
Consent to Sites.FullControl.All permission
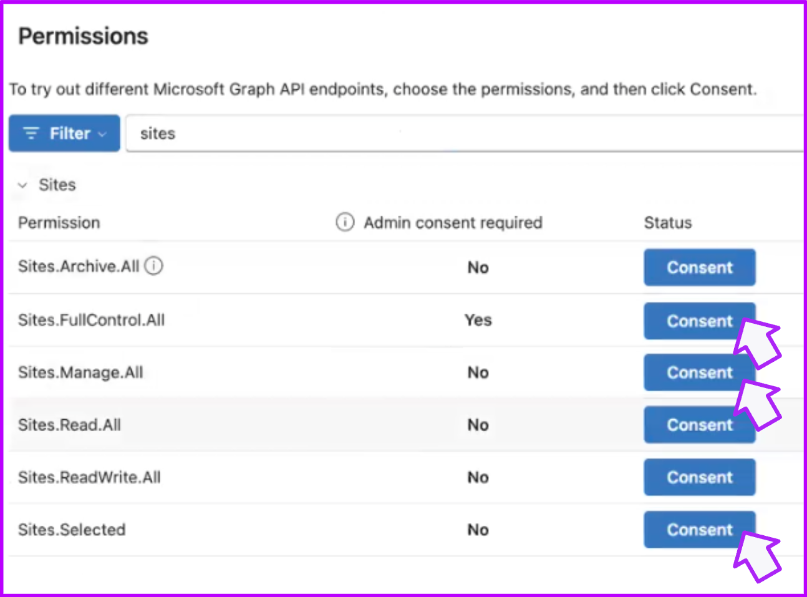pos(700,321)
